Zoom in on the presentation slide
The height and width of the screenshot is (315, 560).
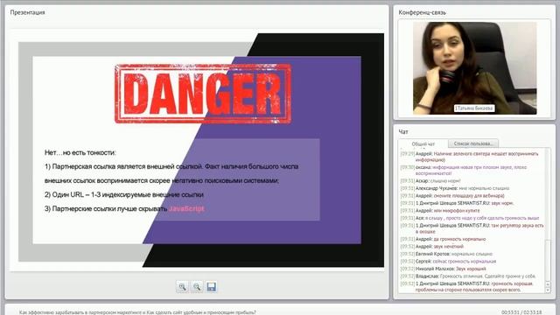pos(183,287)
